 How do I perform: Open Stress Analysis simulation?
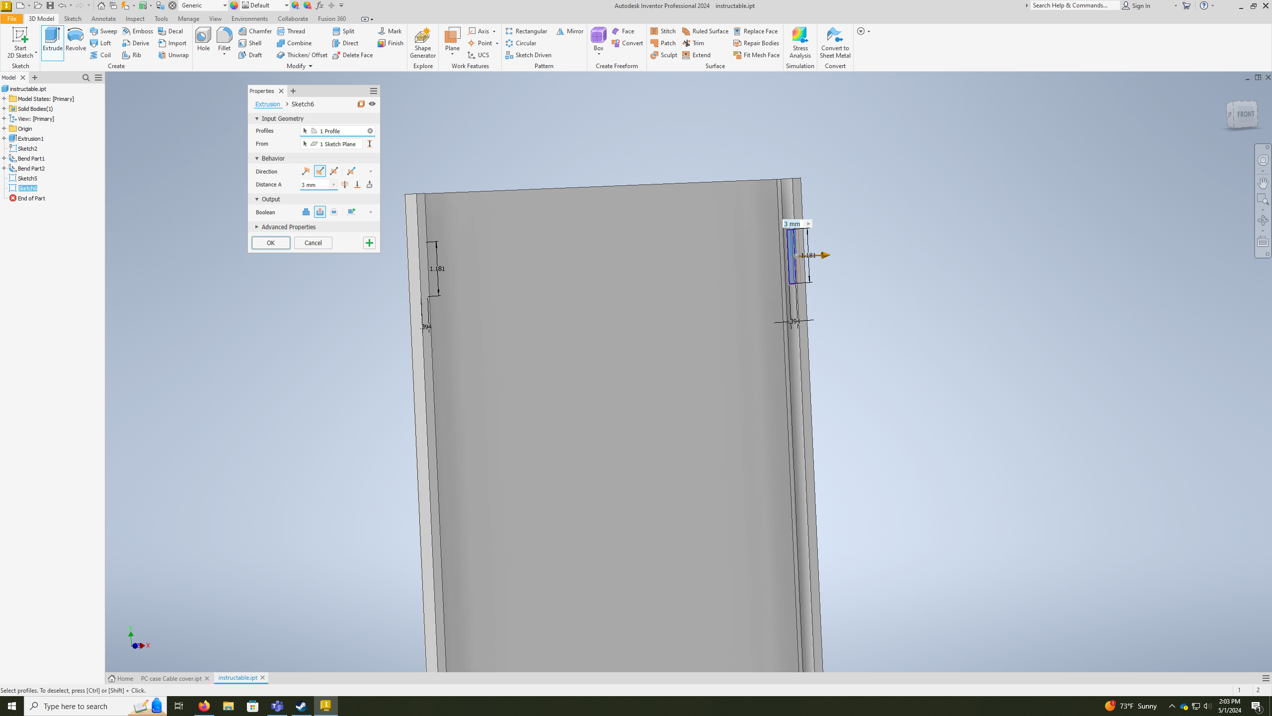800,43
